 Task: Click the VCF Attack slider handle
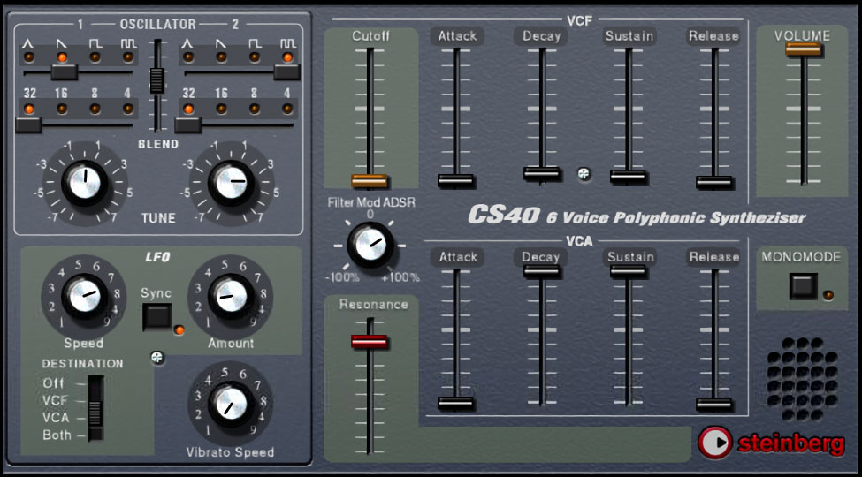pos(455,181)
